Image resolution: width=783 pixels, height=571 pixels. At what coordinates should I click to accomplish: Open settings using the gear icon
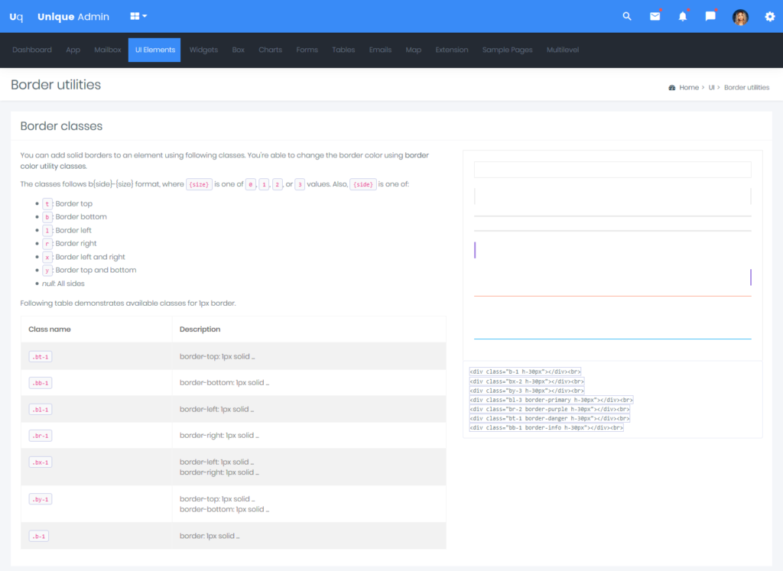(x=770, y=15)
